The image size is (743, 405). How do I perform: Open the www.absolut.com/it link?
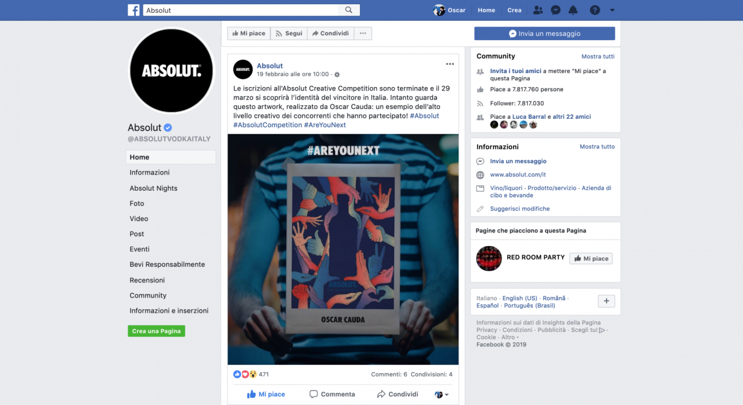click(518, 175)
